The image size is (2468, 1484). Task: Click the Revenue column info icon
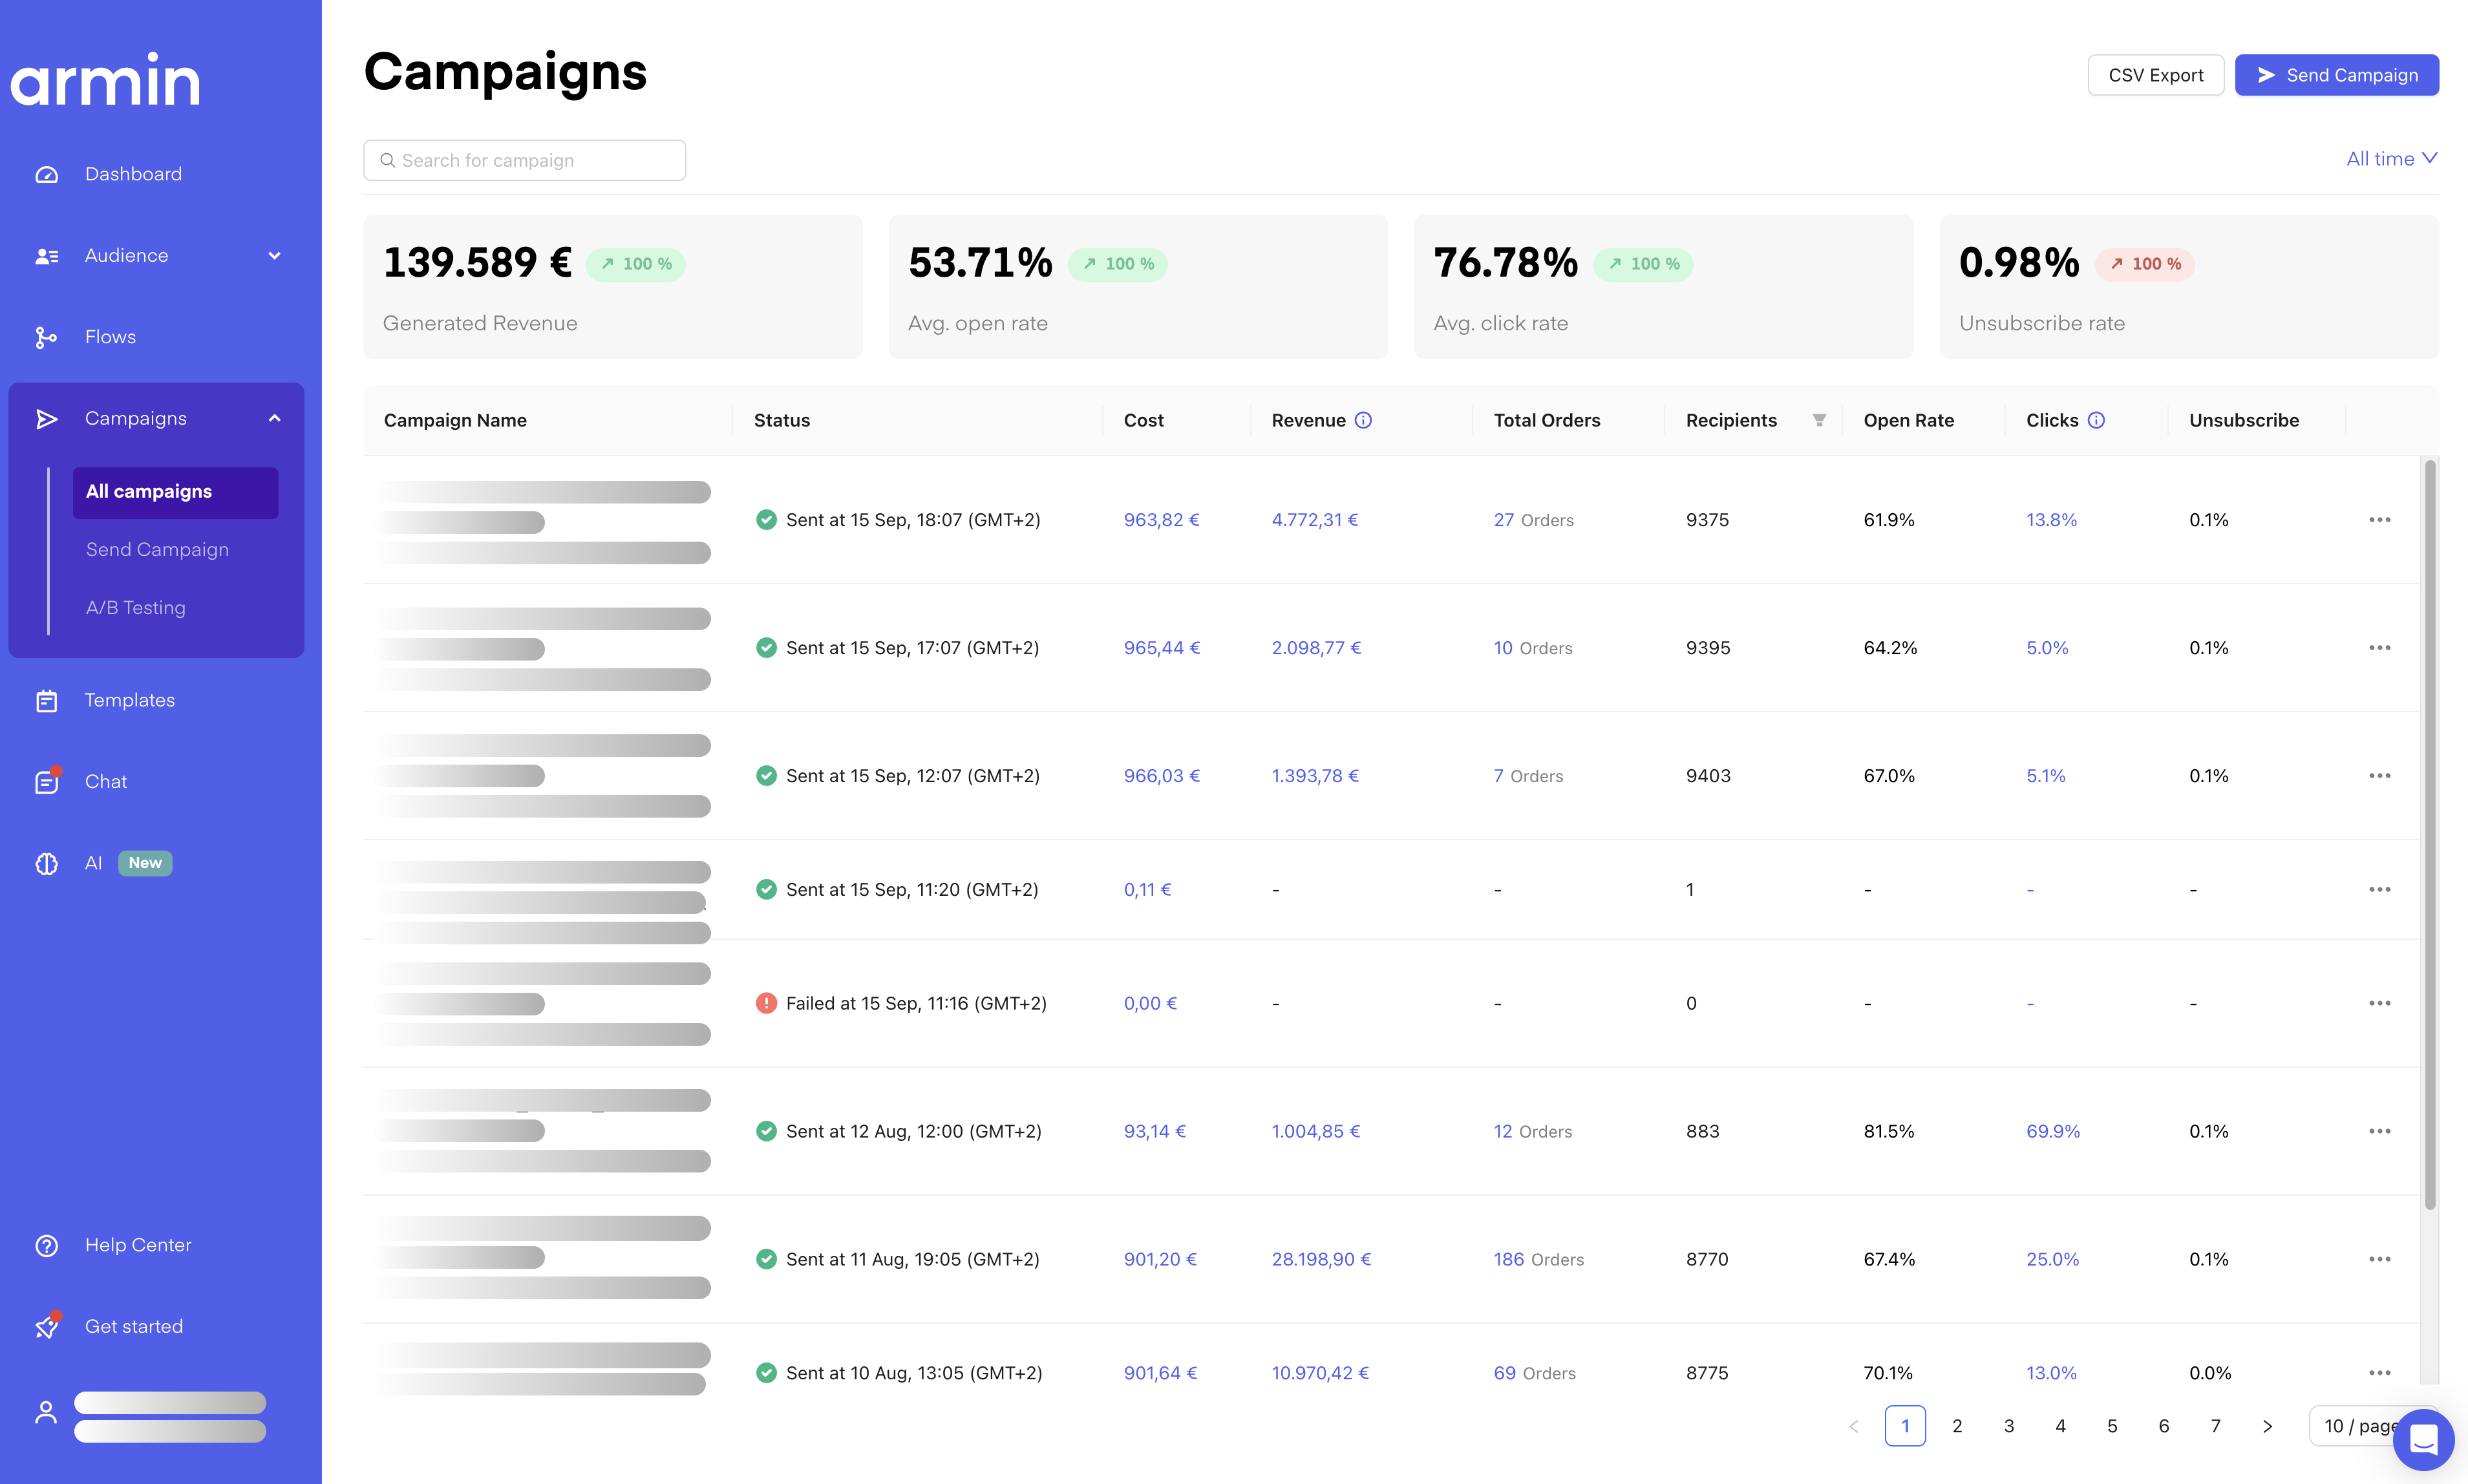tap(1363, 421)
